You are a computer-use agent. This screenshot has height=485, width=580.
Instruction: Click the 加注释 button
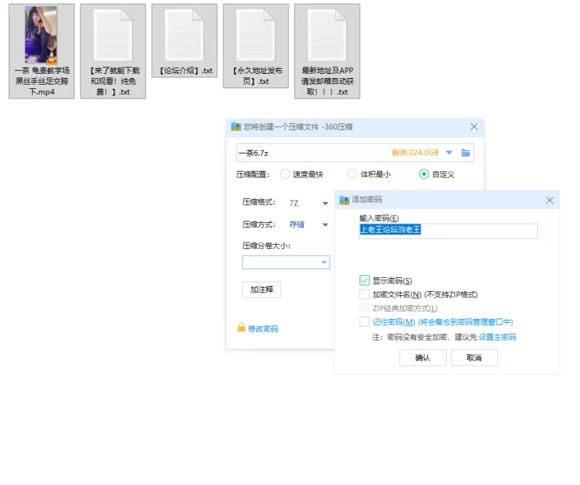pos(262,290)
